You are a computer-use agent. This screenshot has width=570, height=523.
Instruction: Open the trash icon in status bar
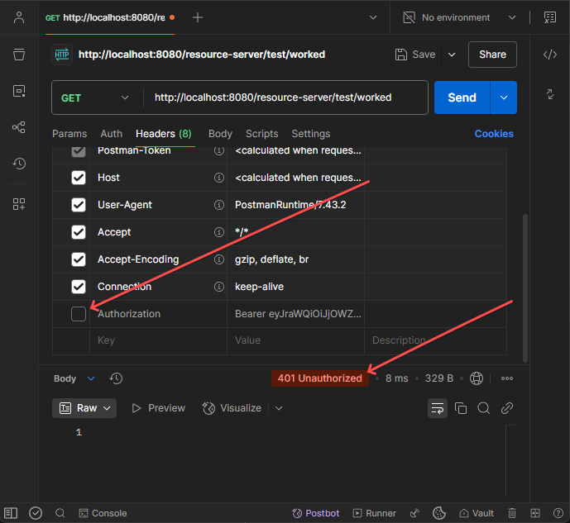point(512,513)
